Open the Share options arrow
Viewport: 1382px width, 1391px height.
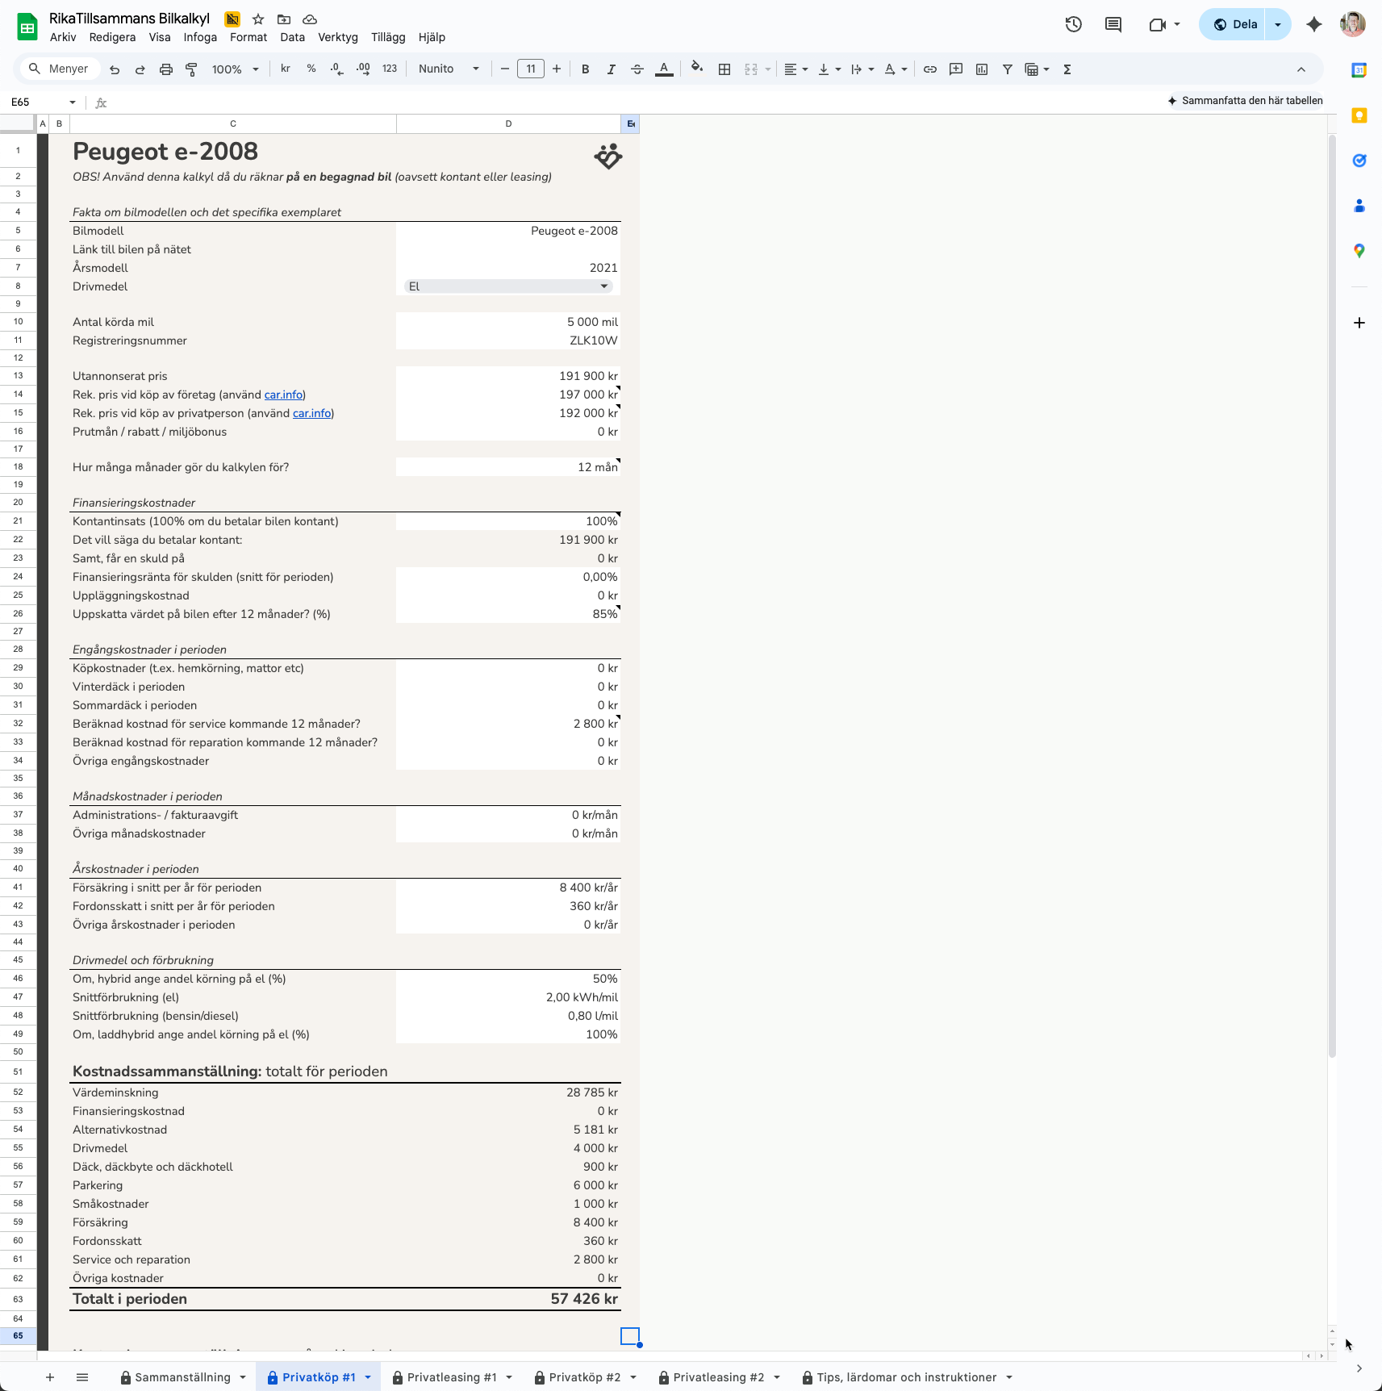coord(1278,24)
